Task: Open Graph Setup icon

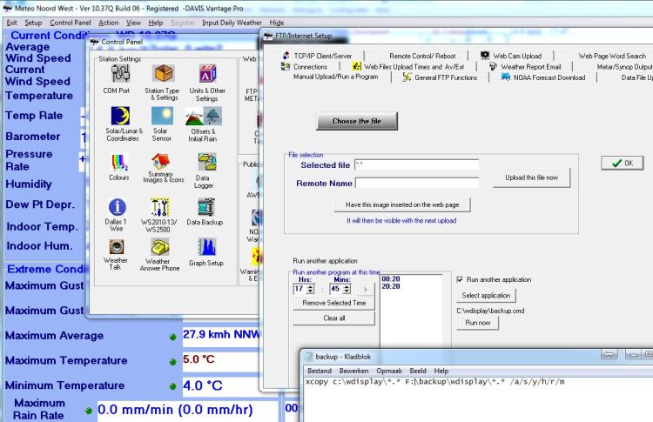Action: pyautogui.click(x=207, y=247)
